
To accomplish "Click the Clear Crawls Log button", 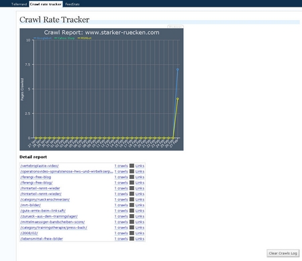I will tap(283, 253).
